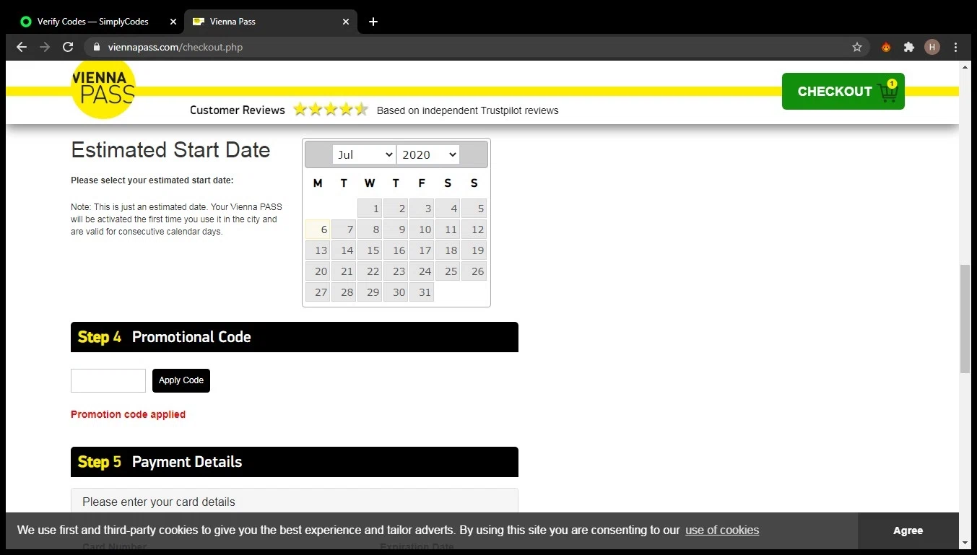Click the green CHECKOUT button
Image resolution: width=977 pixels, height=555 pixels.
coord(843,92)
